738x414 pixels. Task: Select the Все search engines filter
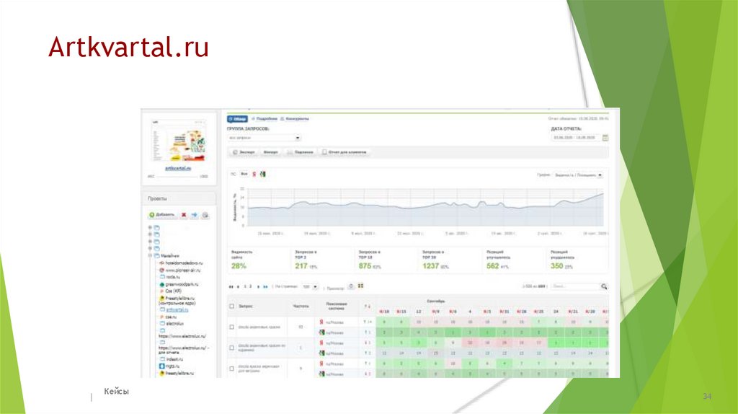click(x=244, y=175)
